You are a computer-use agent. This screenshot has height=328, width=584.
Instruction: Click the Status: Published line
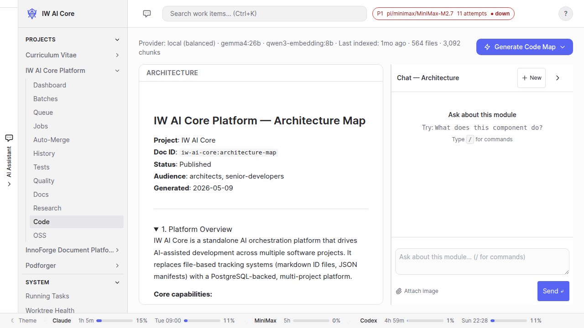tap(182, 164)
